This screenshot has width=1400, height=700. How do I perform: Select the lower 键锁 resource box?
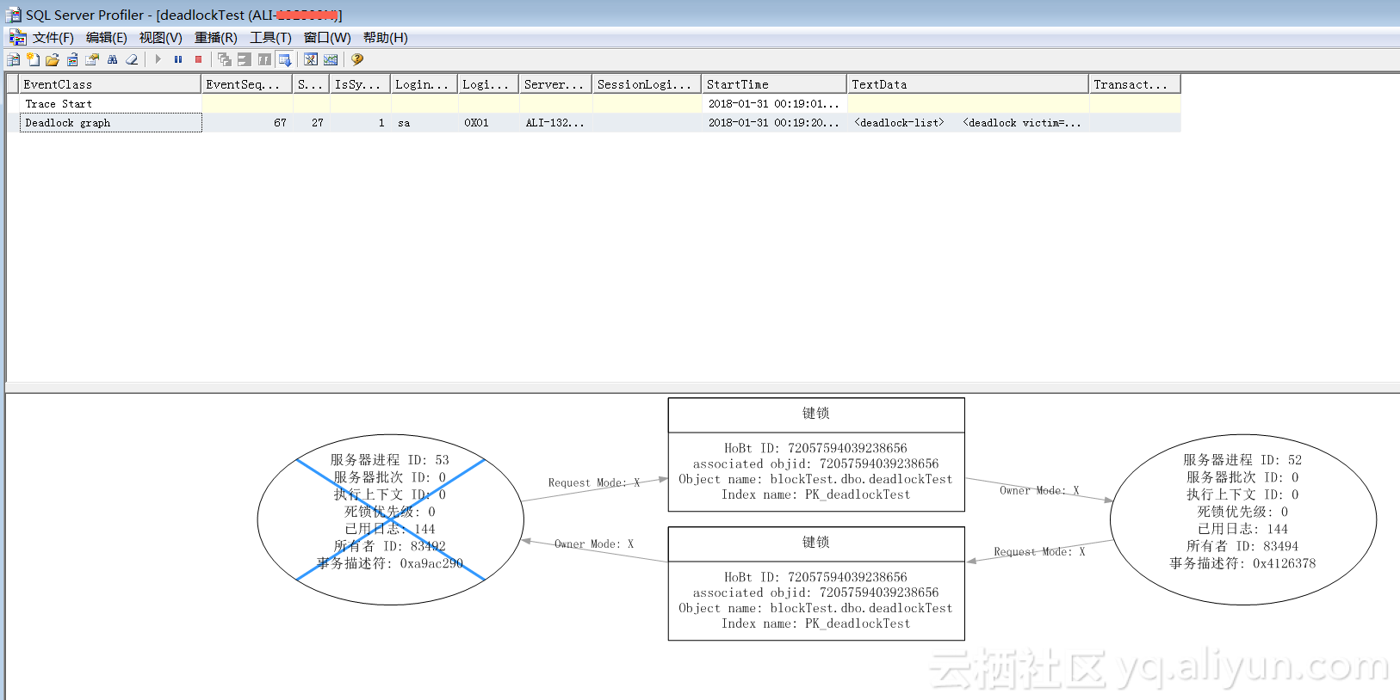click(816, 583)
